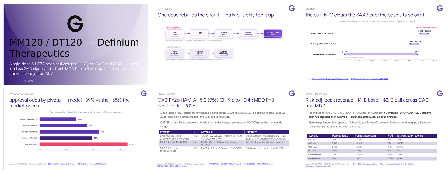
Task: Open the Drugs.com Spravato price guide link
Action: point(318,166)
